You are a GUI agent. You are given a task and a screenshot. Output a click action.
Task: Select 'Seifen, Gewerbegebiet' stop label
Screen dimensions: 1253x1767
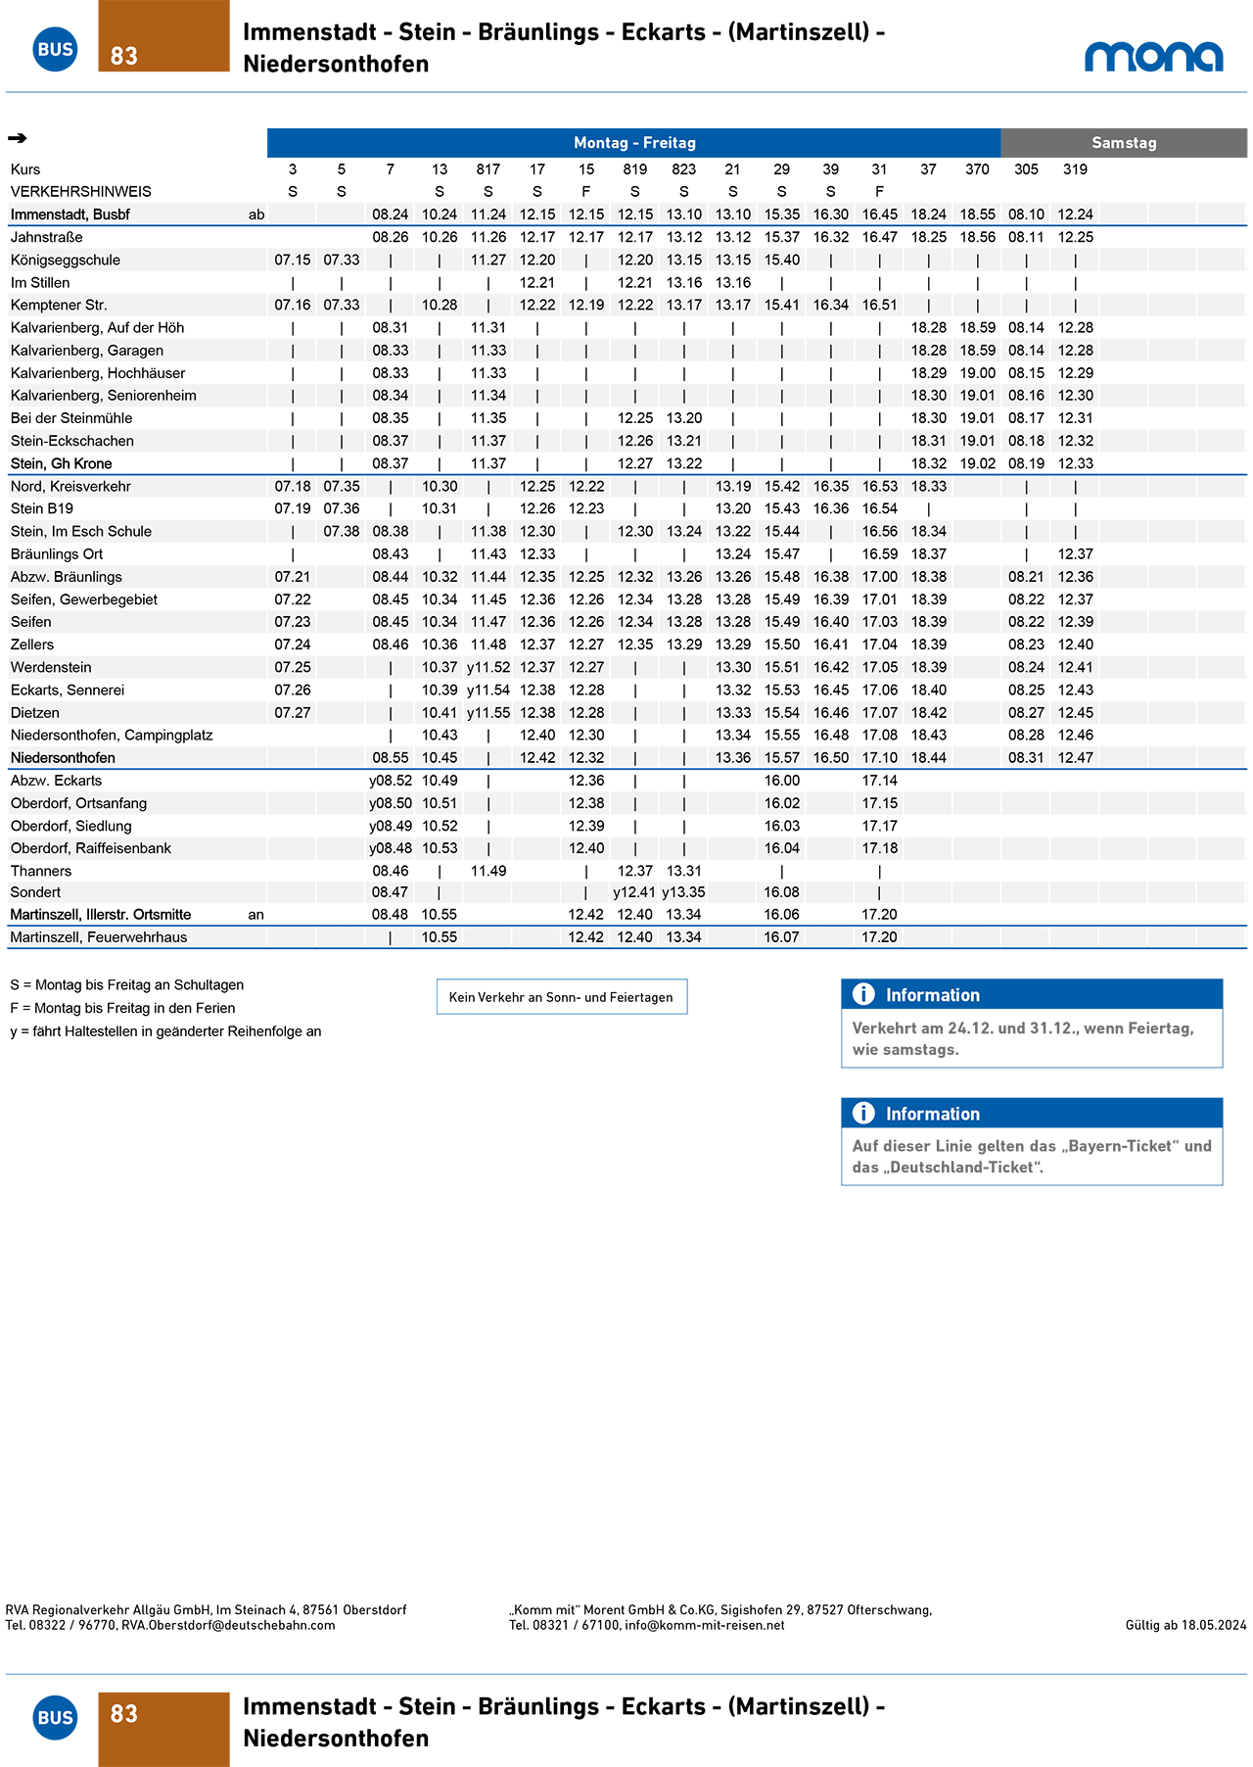tap(84, 599)
